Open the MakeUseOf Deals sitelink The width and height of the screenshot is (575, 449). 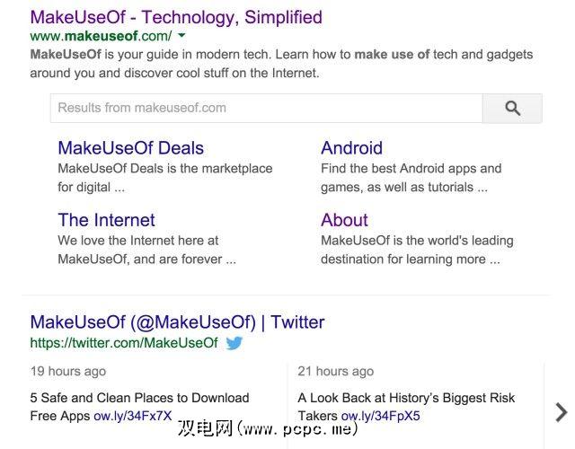[130, 148]
